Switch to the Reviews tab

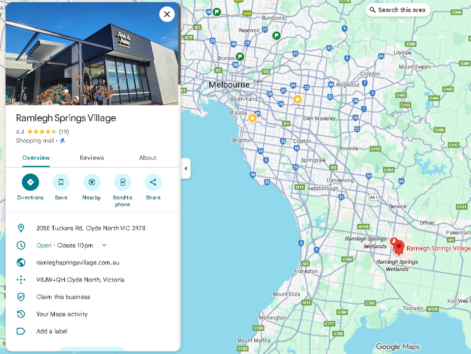92,158
